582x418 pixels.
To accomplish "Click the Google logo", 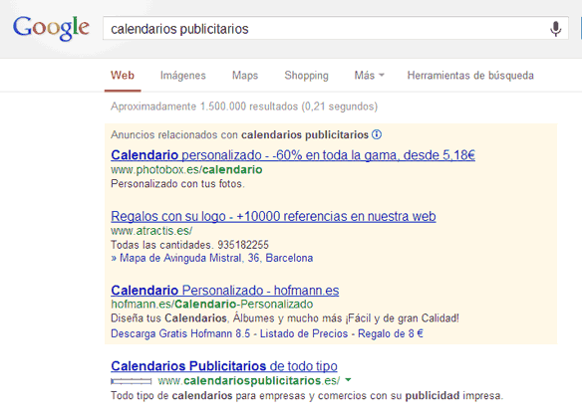I will (51, 28).
